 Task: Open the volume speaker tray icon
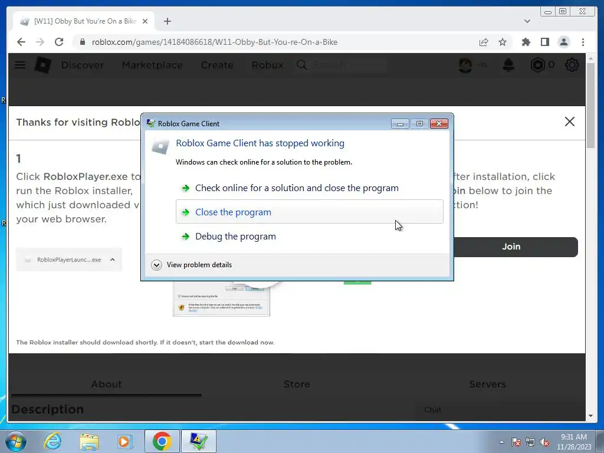[x=544, y=442]
